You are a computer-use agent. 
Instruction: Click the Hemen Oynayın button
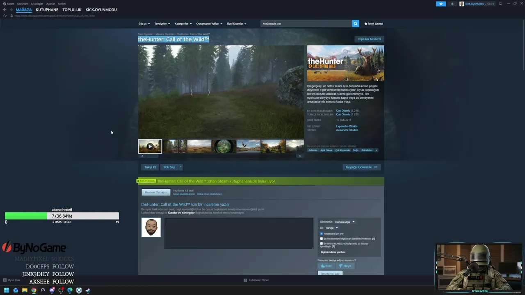[156, 192]
